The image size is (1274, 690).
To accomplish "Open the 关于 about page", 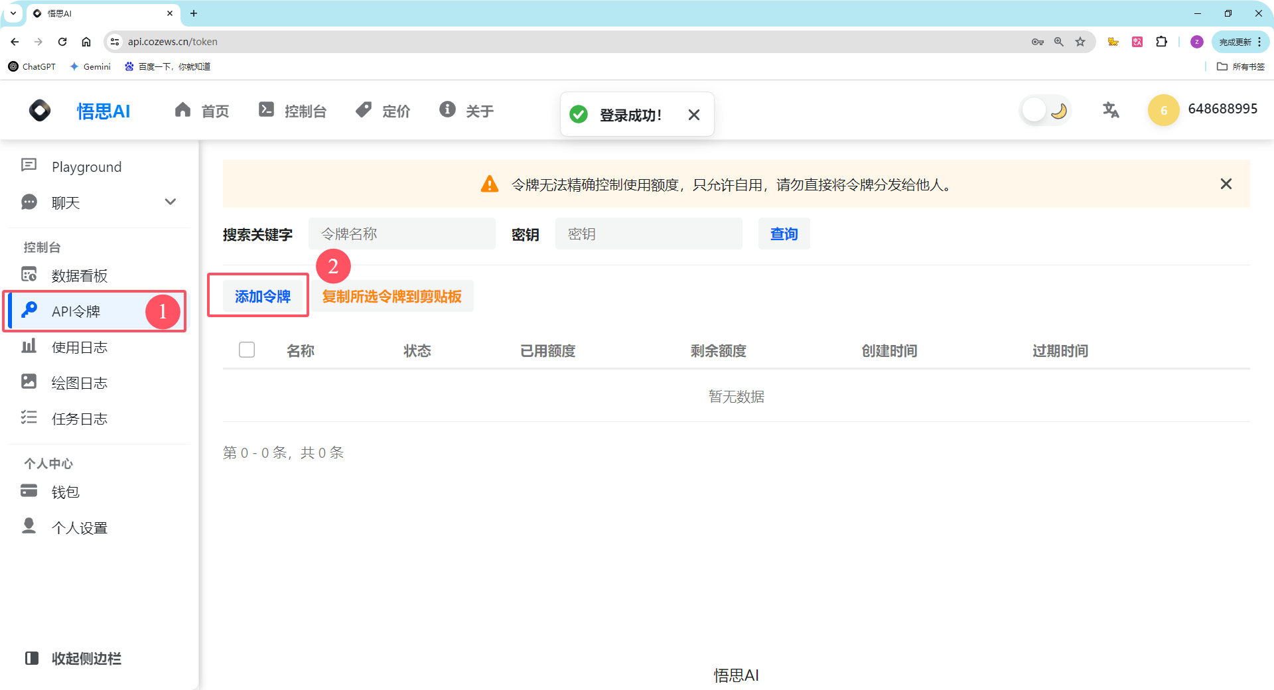I will coord(466,111).
